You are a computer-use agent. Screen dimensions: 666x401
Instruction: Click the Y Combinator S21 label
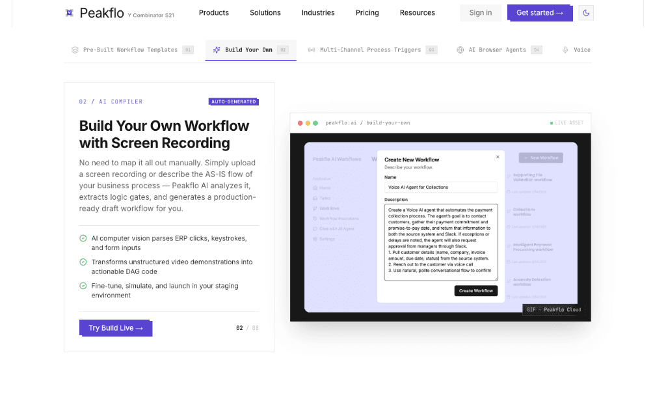click(151, 16)
